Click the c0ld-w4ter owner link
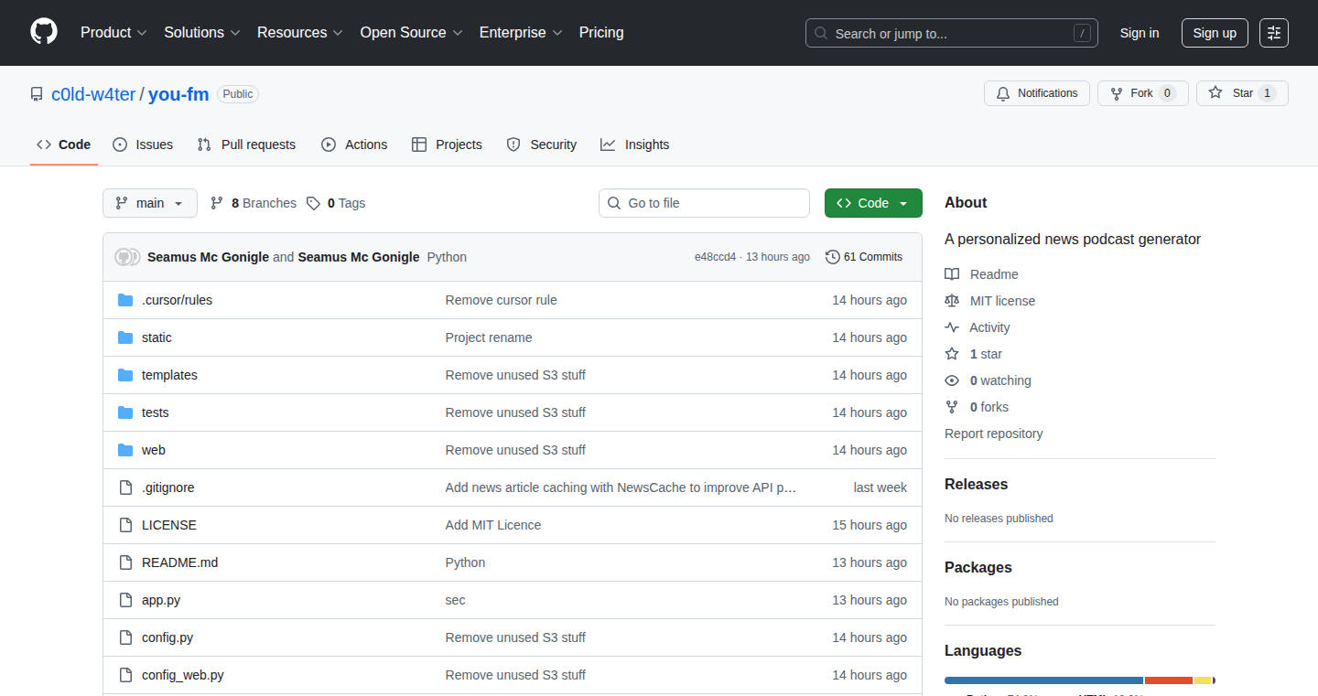The height and width of the screenshot is (696, 1318). pos(93,94)
